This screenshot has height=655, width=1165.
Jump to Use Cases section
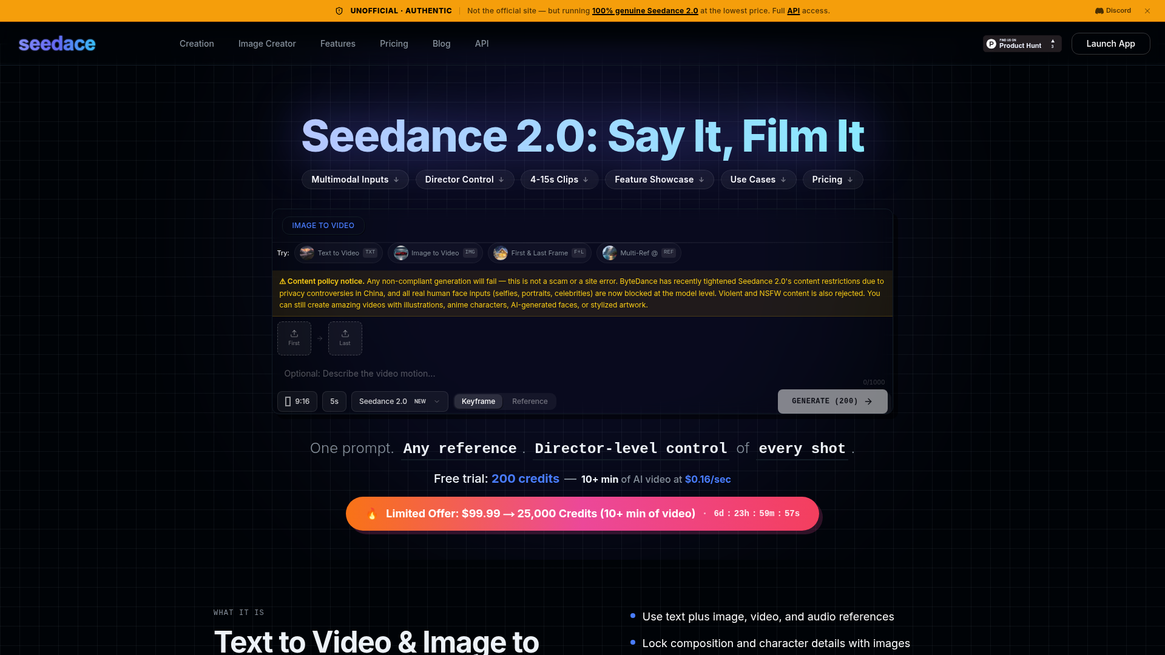coord(758,180)
